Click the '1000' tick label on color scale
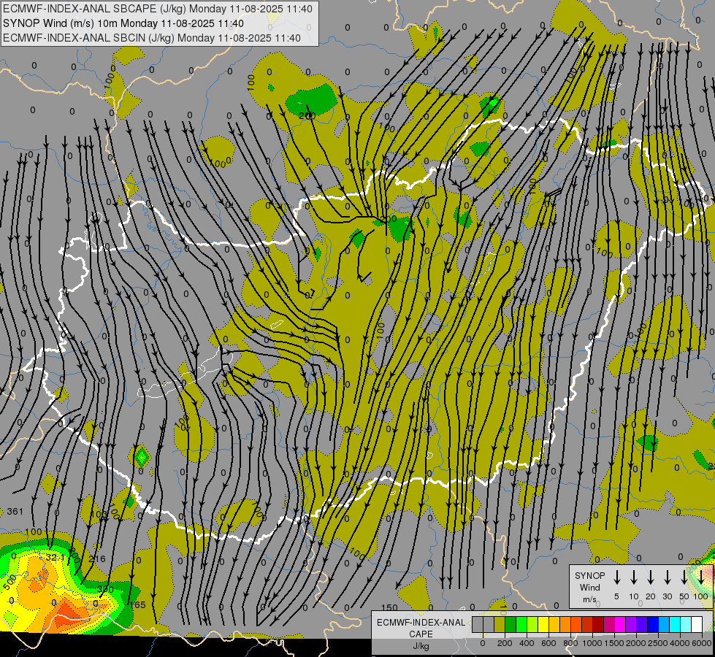 (592, 643)
